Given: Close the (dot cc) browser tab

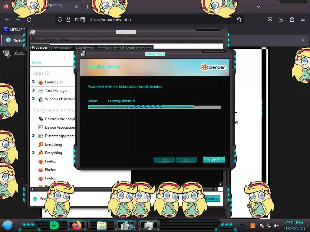Looking at the screenshot, I should (76, 7).
